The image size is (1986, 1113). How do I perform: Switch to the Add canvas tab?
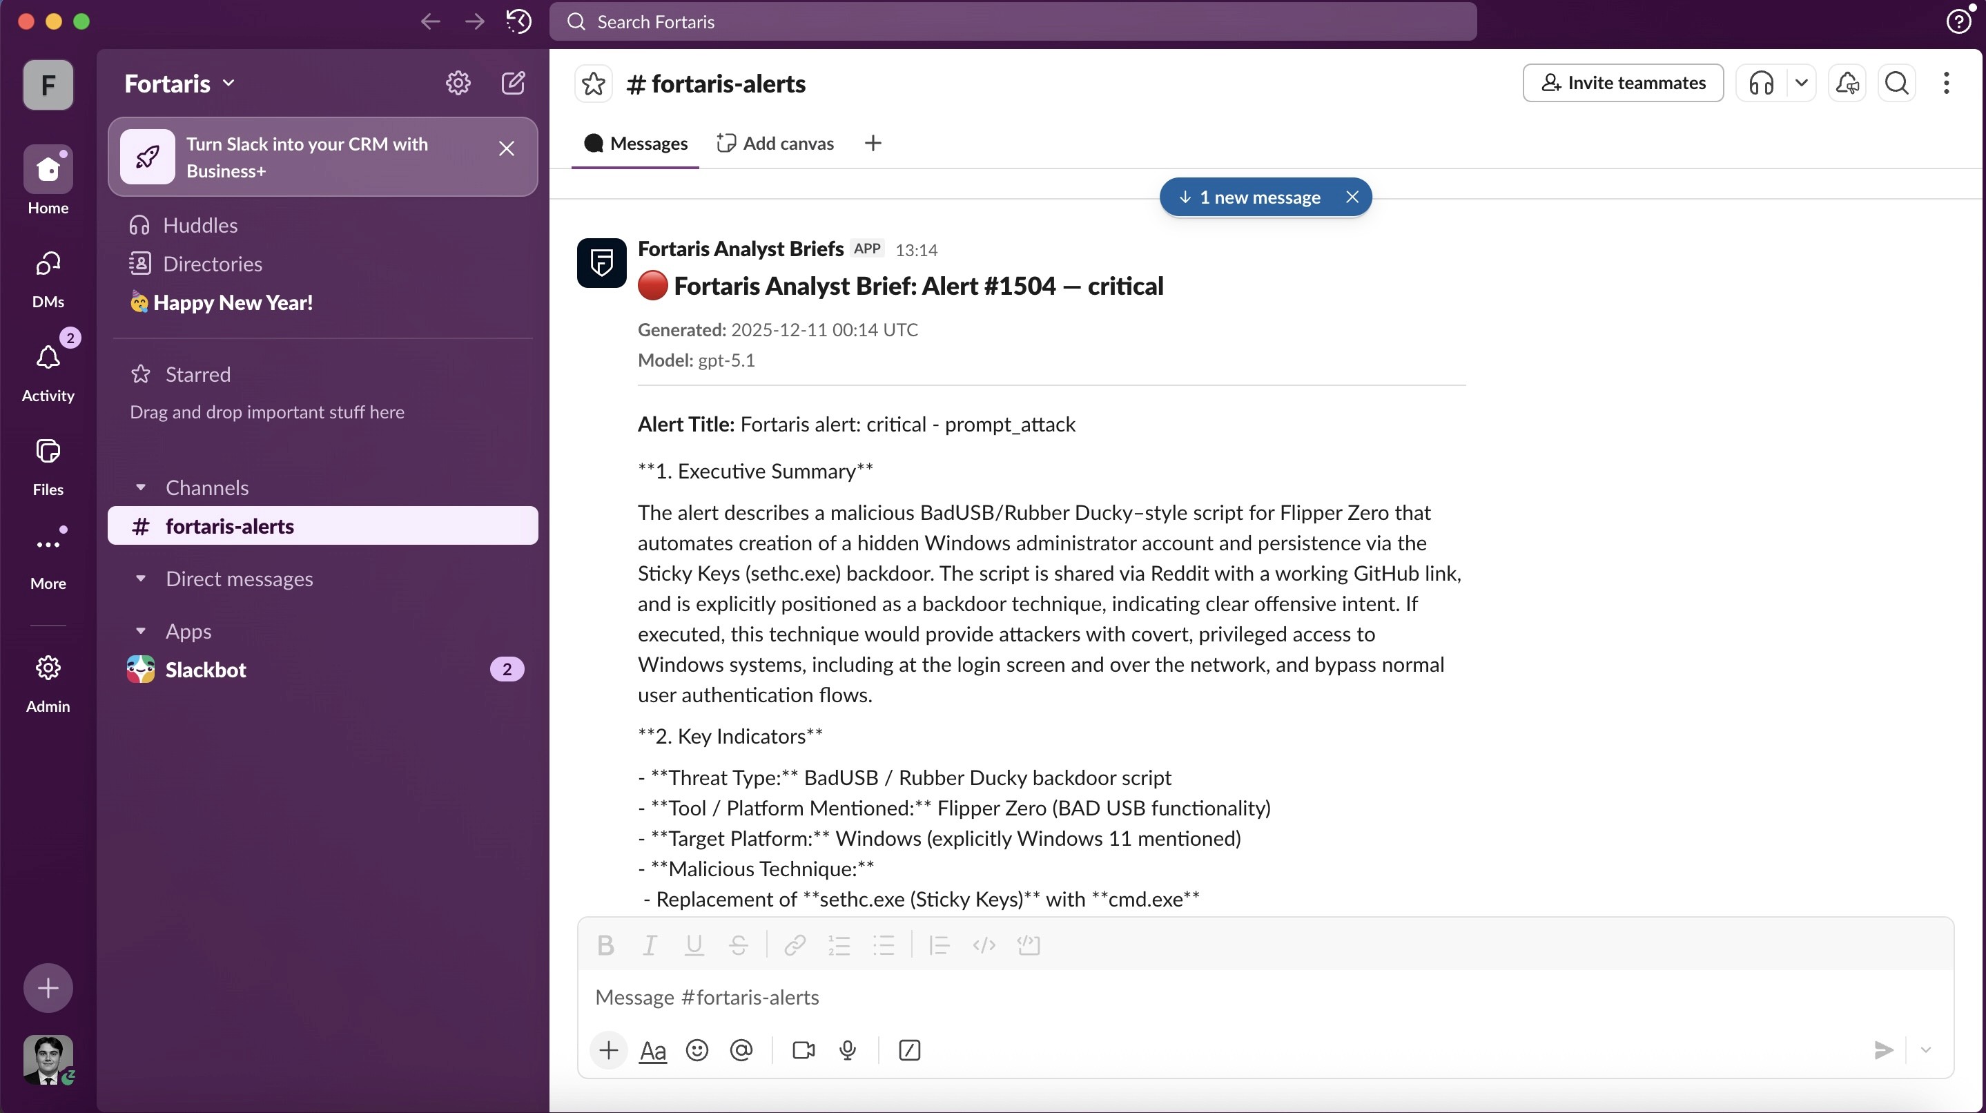(x=775, y=144)
